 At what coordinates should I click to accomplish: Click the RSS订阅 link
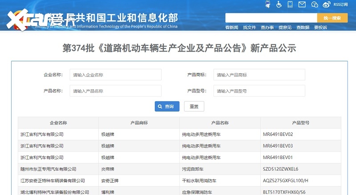click(342, 5)
